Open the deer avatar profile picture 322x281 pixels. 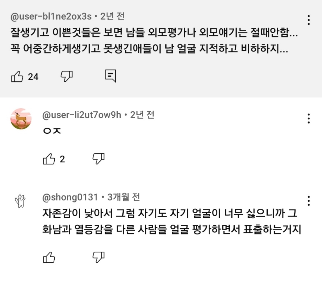(x=21, y=119)
